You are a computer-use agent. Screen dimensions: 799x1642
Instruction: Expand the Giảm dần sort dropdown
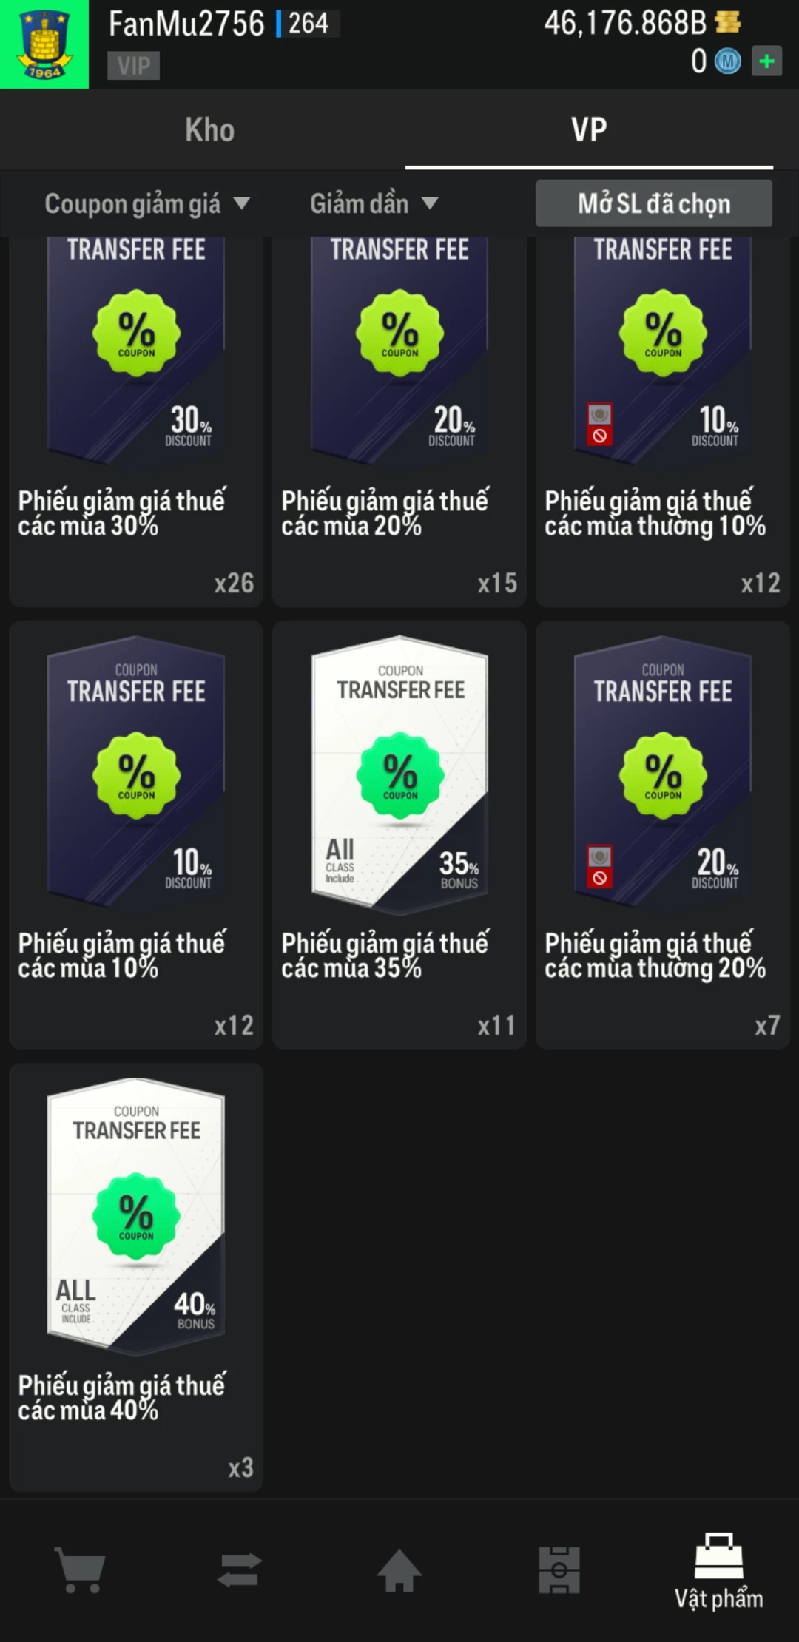[374, 203]
